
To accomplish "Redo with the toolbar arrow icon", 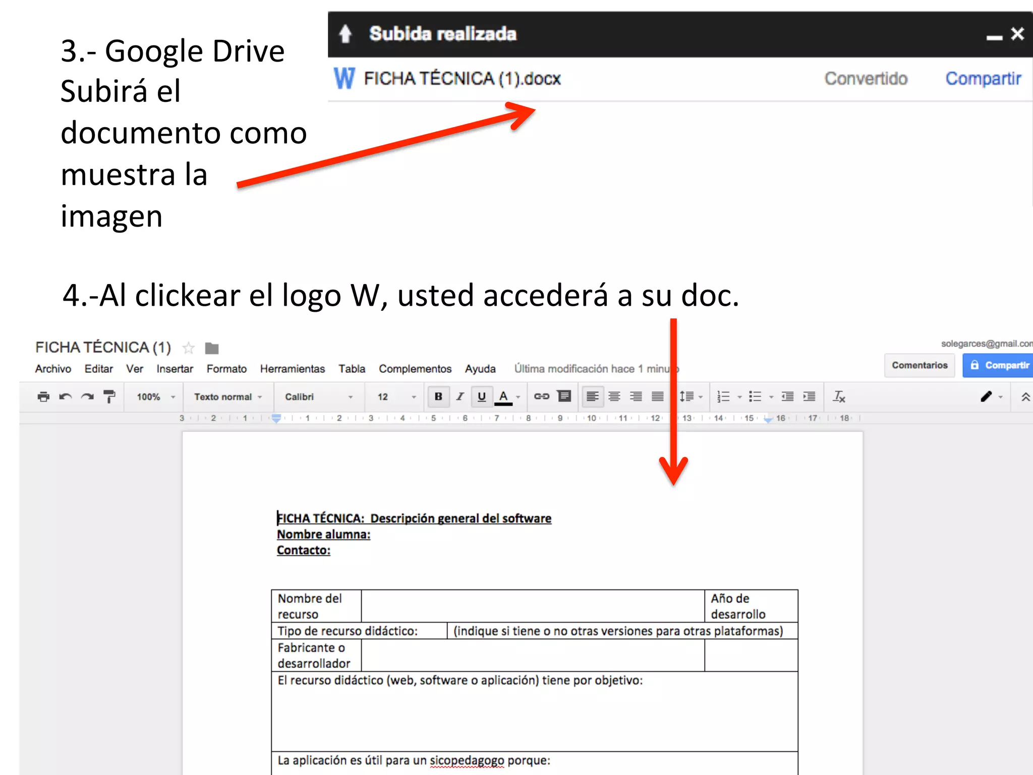I will point(87,397).
